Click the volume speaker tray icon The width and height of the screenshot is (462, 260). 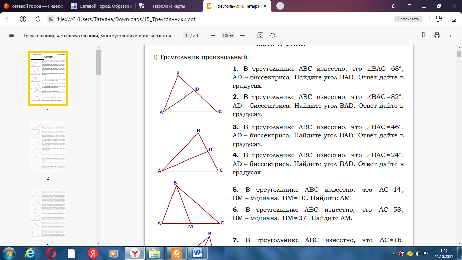[419, 253]
